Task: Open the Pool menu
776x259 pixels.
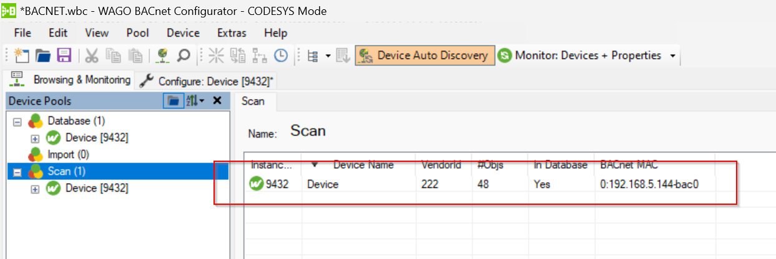Action: (138, 33)
